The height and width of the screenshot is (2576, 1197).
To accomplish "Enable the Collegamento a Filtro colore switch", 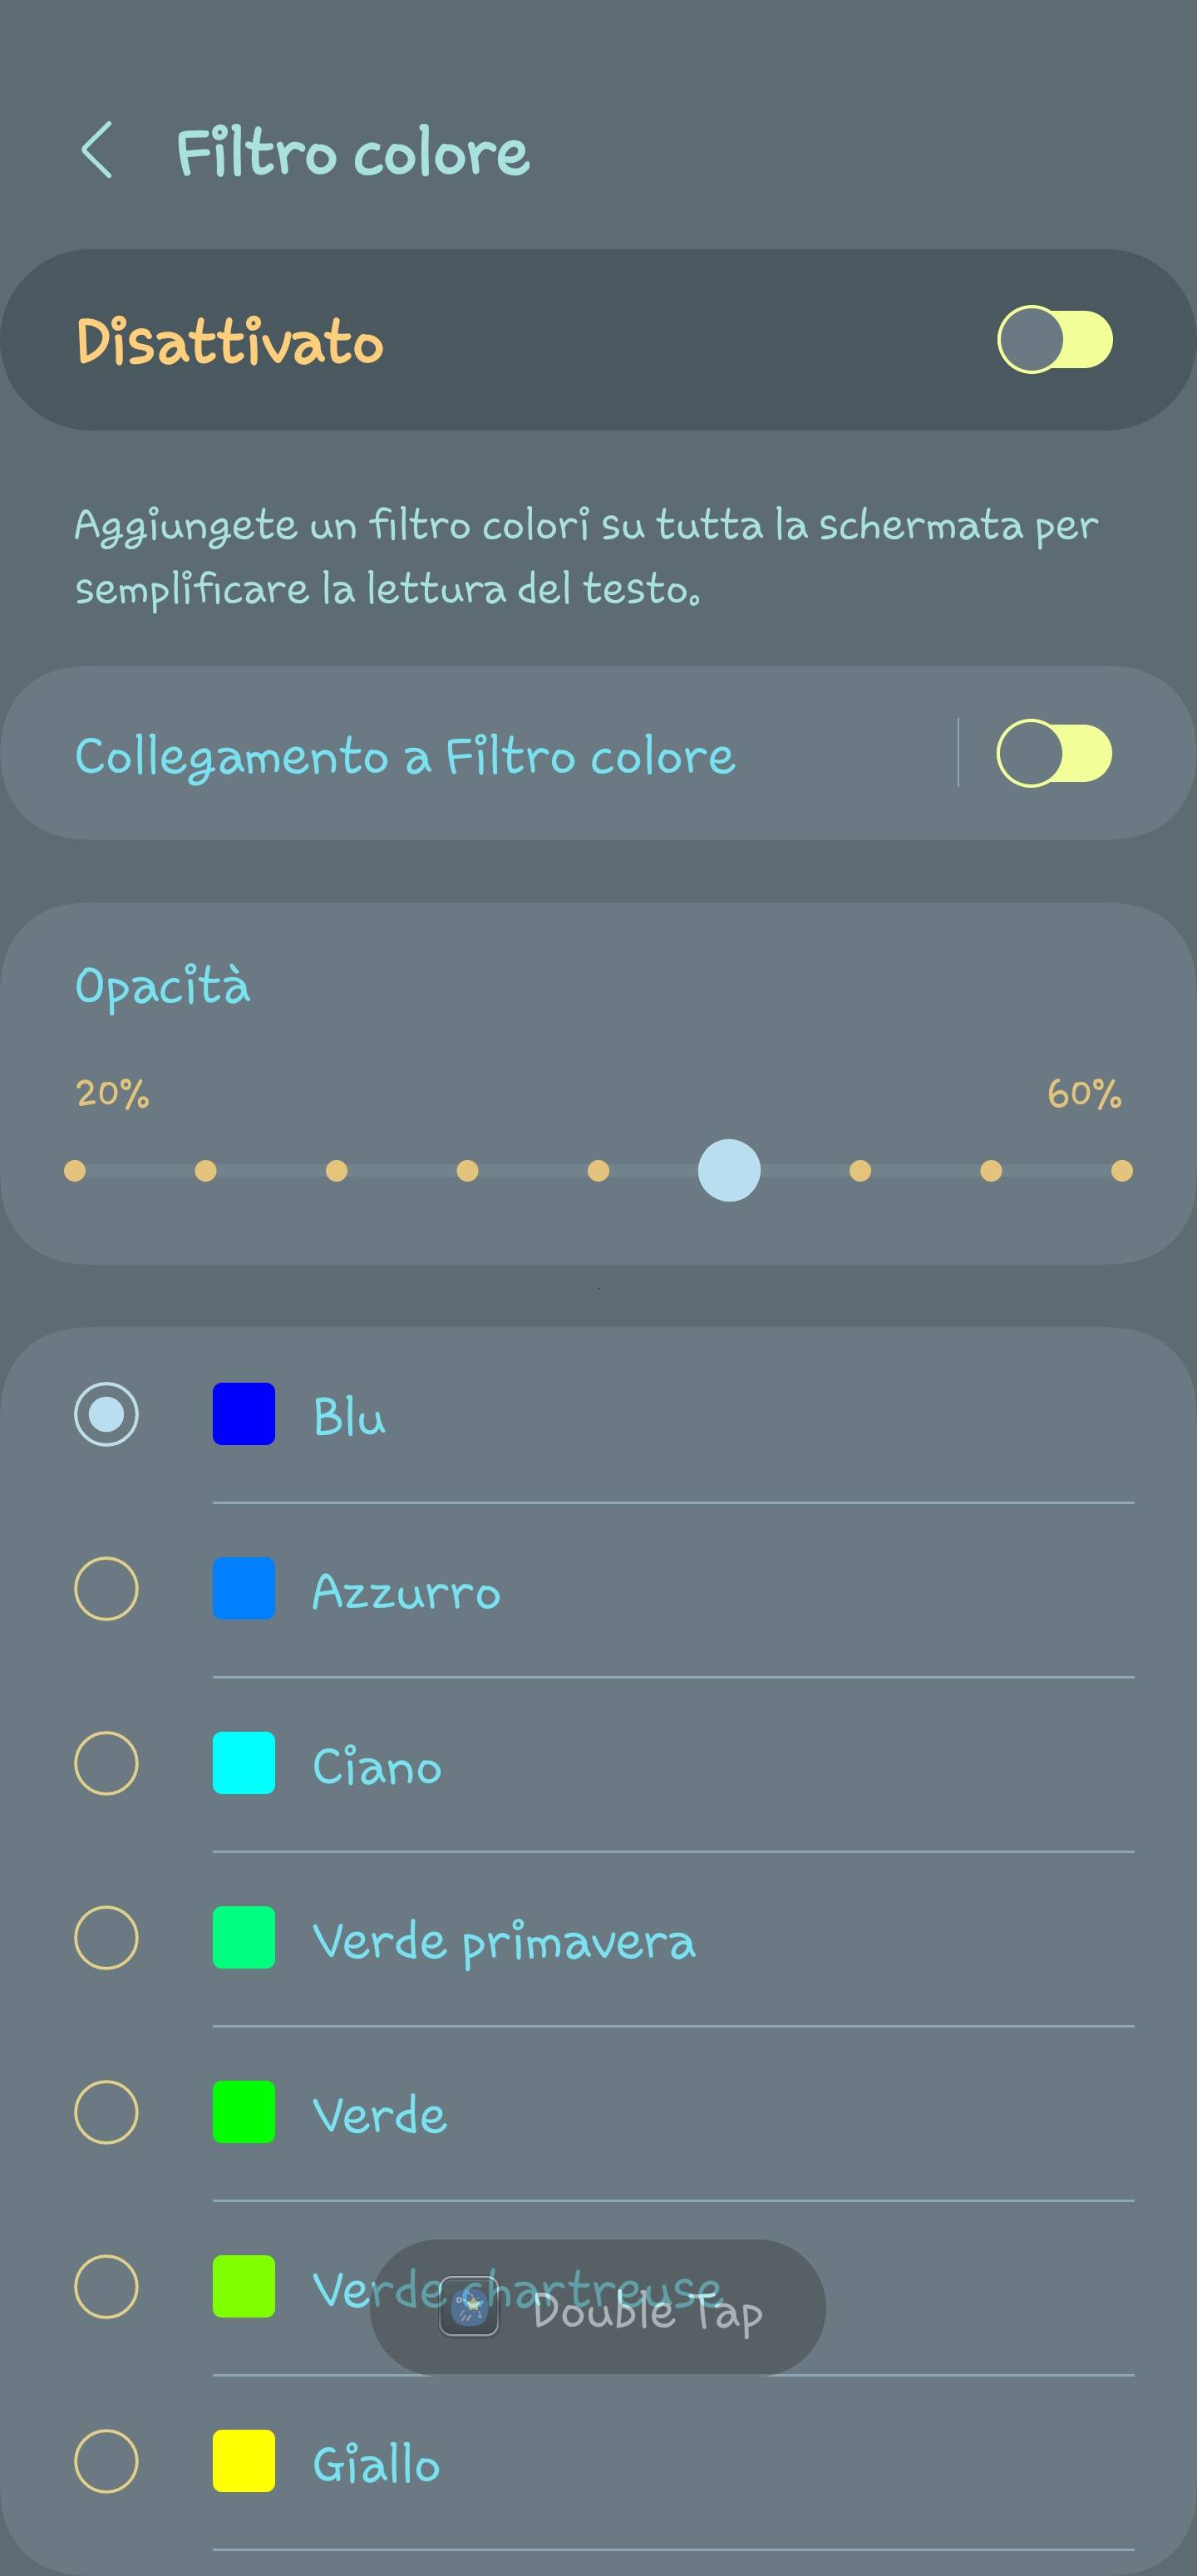I will [1054, 754].
